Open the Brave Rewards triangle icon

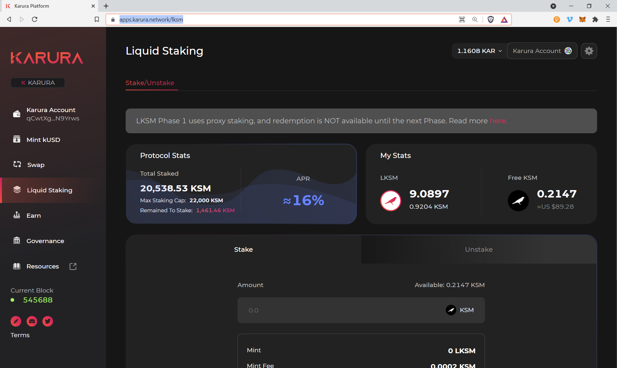504,20
